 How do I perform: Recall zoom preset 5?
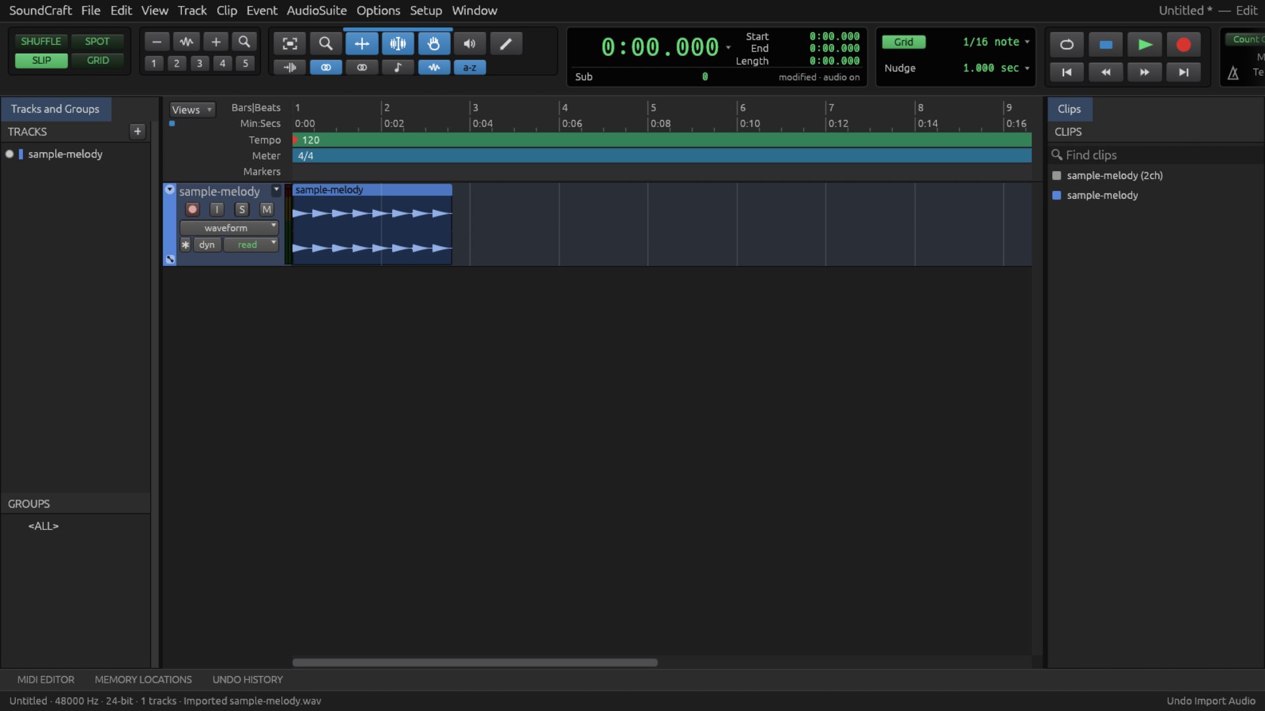(245, 63)
